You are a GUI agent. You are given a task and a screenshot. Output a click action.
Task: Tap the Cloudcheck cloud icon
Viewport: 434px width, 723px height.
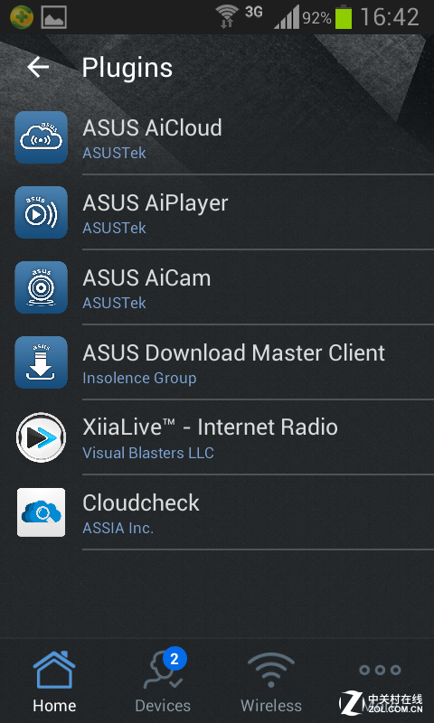click(41, 512)
